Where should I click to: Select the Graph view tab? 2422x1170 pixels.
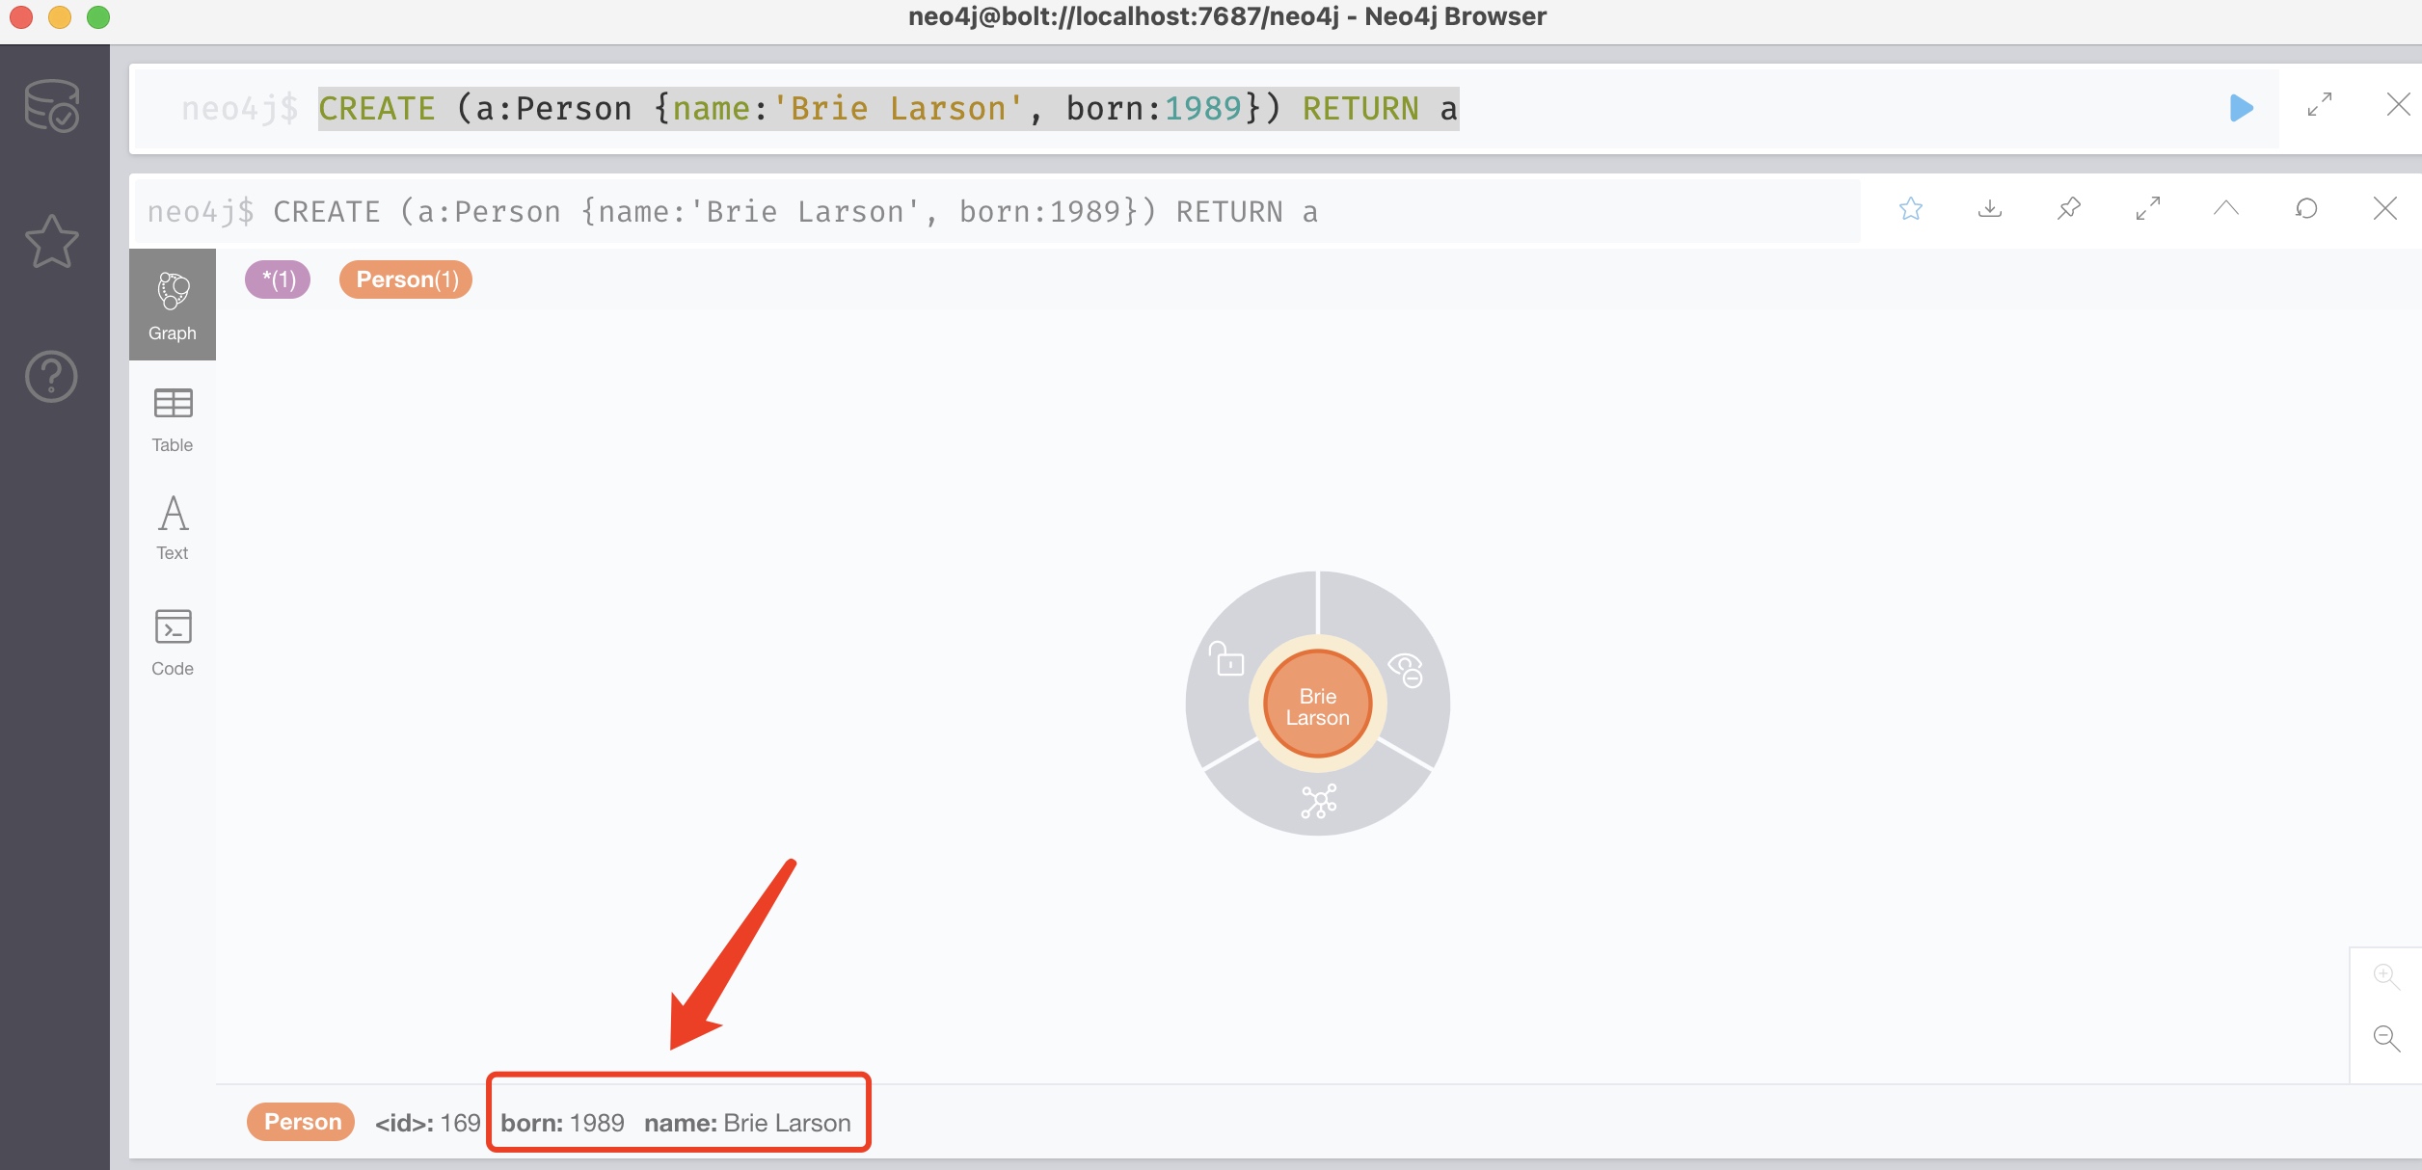(173, 305)
